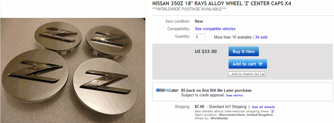Viewport: 334px width, 123px height.
Task: Open shipping See all details link
Action: pos(263,107)
